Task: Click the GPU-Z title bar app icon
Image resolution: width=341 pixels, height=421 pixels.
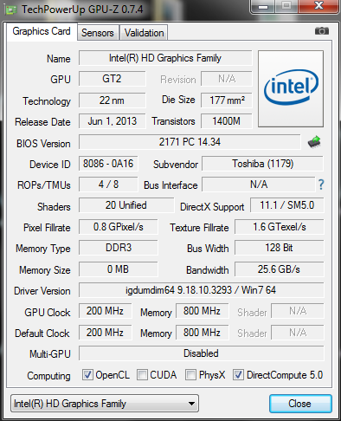Action: click(10, 10)
